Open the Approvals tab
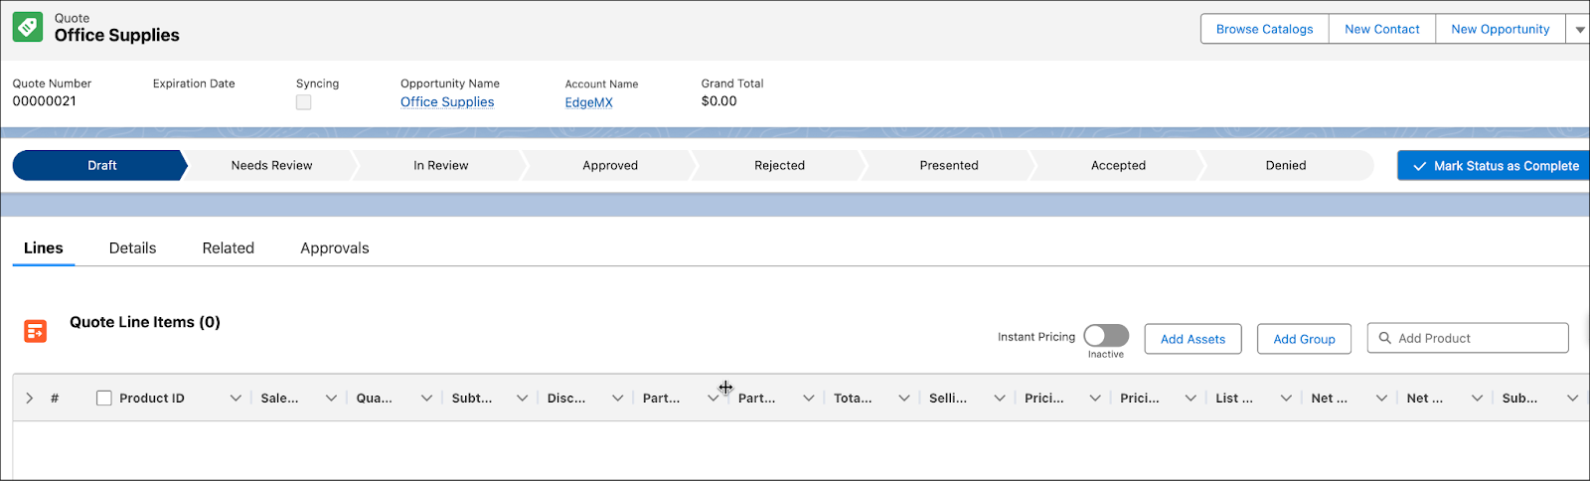Screen dimensions: 1590x481 click(335, 248)
